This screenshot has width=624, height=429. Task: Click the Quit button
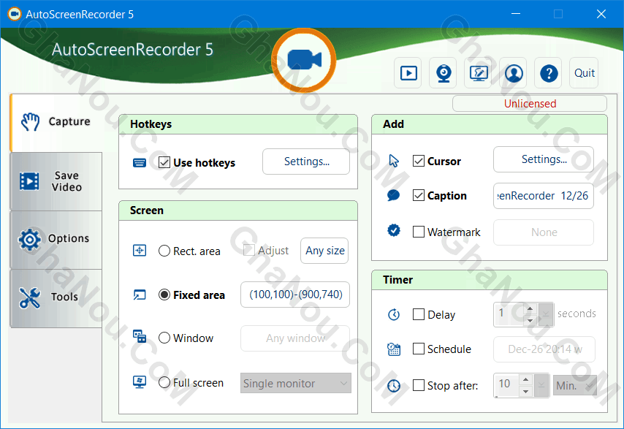click(584, 73)
